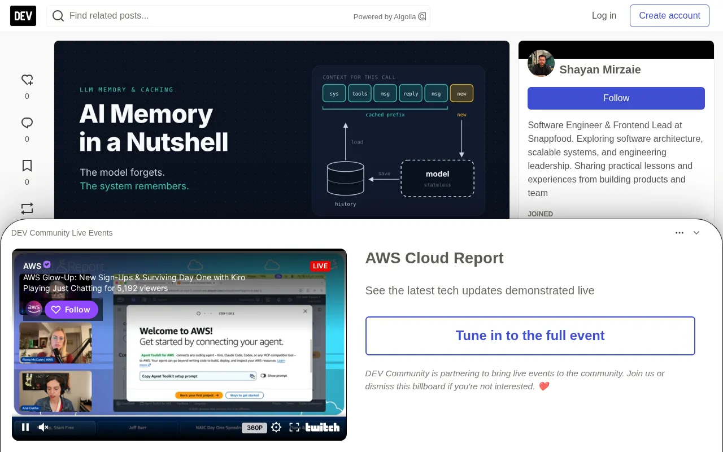Pause the Twitch live stream
The height and width of the screenshot is (452, 723).
(x=25, y=427)
